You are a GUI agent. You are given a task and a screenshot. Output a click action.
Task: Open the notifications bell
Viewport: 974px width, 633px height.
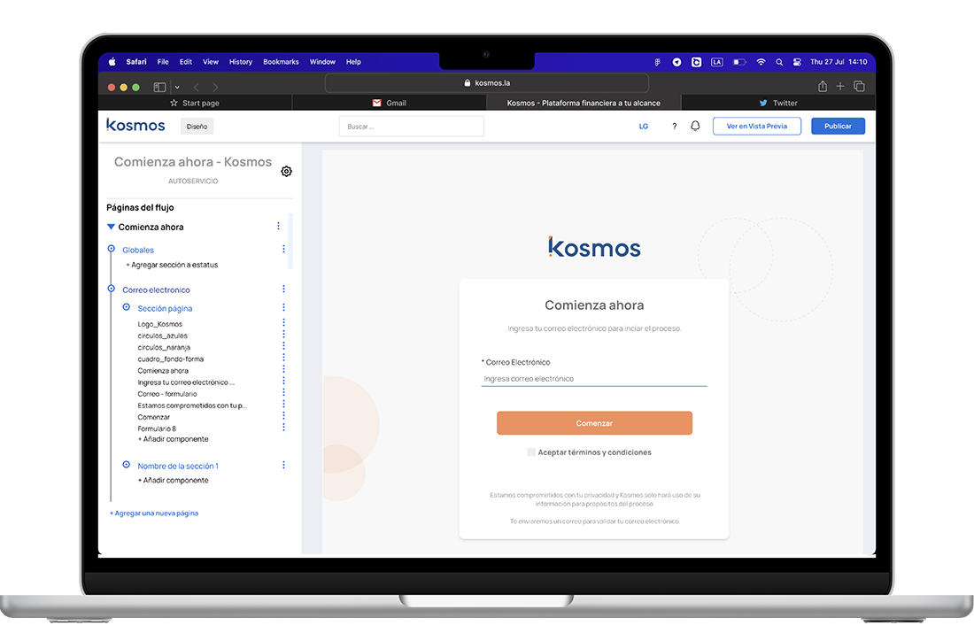point(695,126)
